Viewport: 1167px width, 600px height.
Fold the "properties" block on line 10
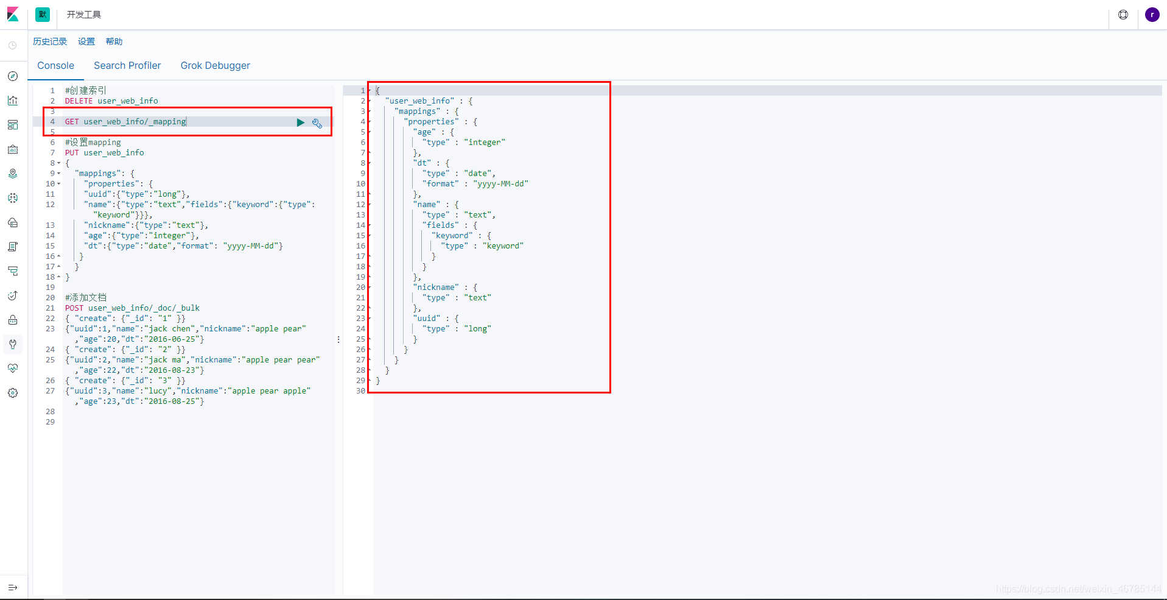click(58, 184)
